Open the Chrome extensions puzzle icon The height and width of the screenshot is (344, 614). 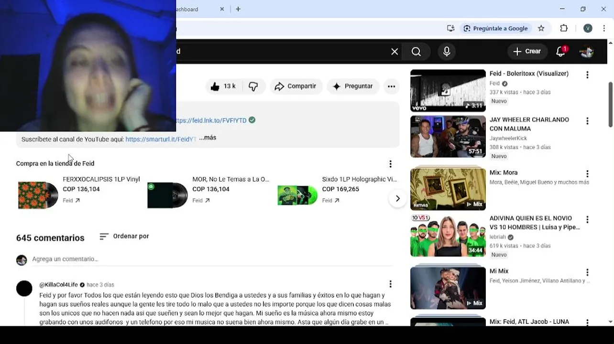[x=564, y=28]
